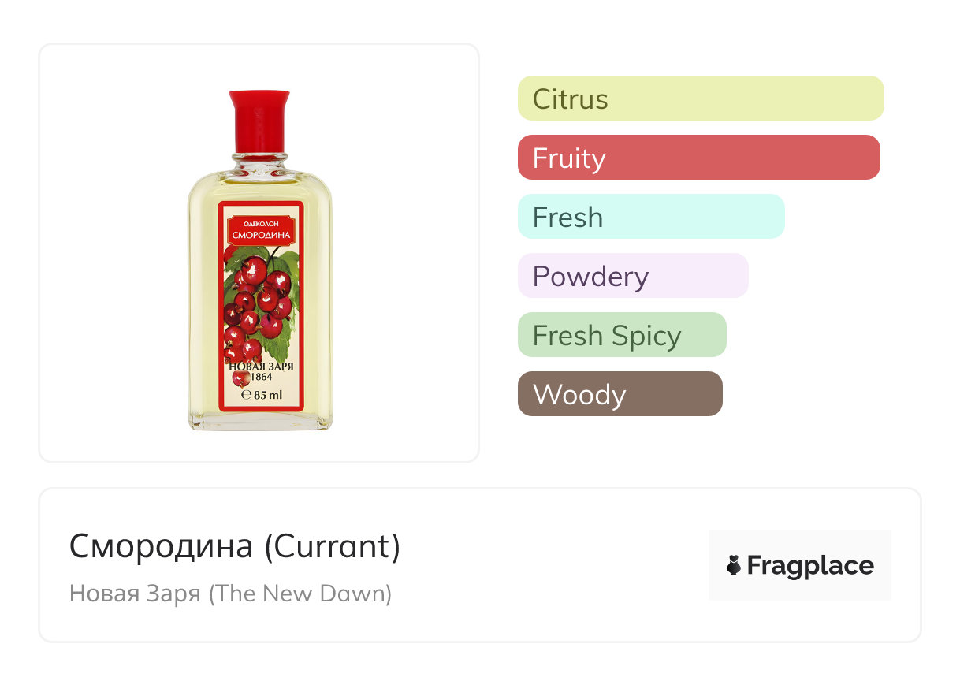Click the 1864 year on the label
960x681 pixels.
point(261,377)
